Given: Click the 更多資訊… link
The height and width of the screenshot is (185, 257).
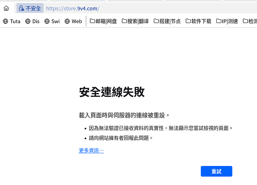Looking at the screenshot, I should tap(91, 150).
